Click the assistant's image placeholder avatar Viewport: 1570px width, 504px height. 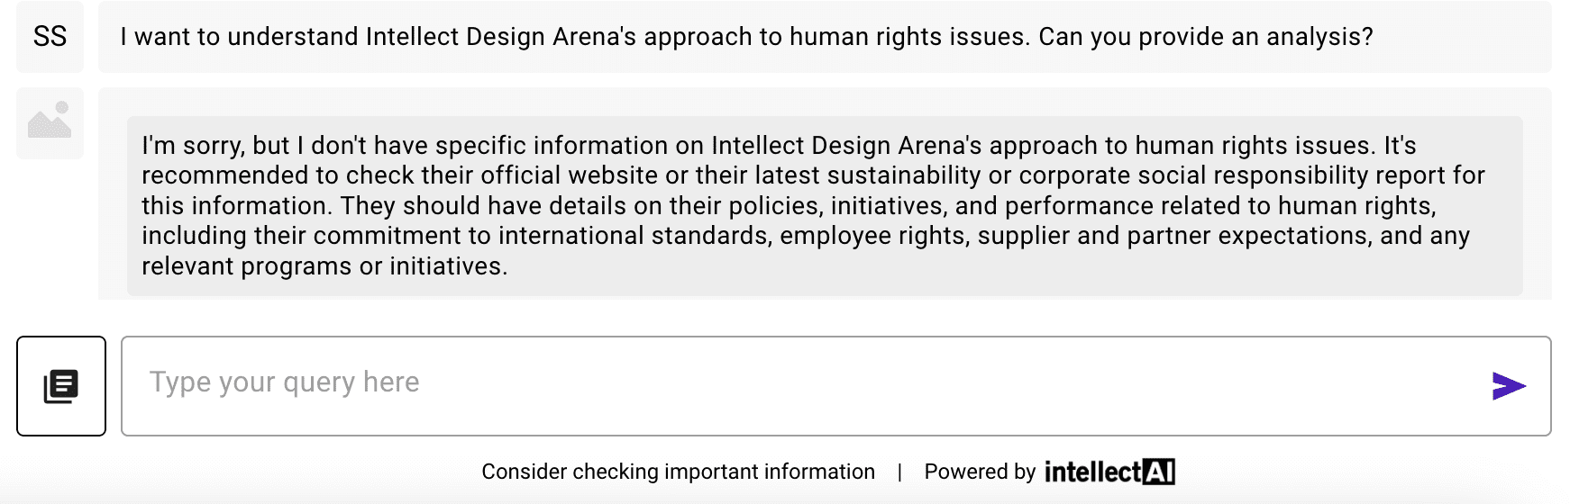point(50,123)
